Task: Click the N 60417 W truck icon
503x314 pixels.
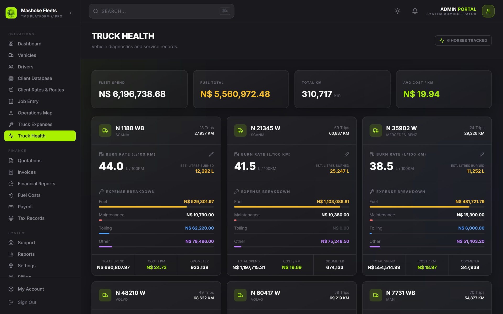Action: [x=240, y=295]
